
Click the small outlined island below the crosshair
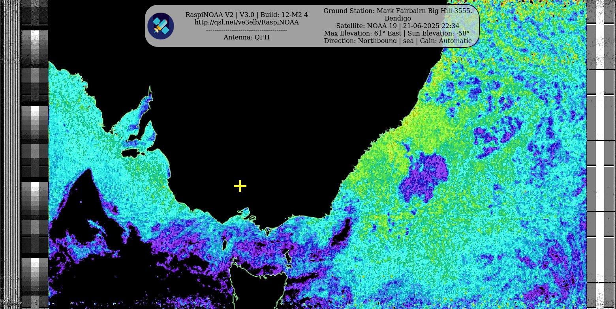click(244, 213)
